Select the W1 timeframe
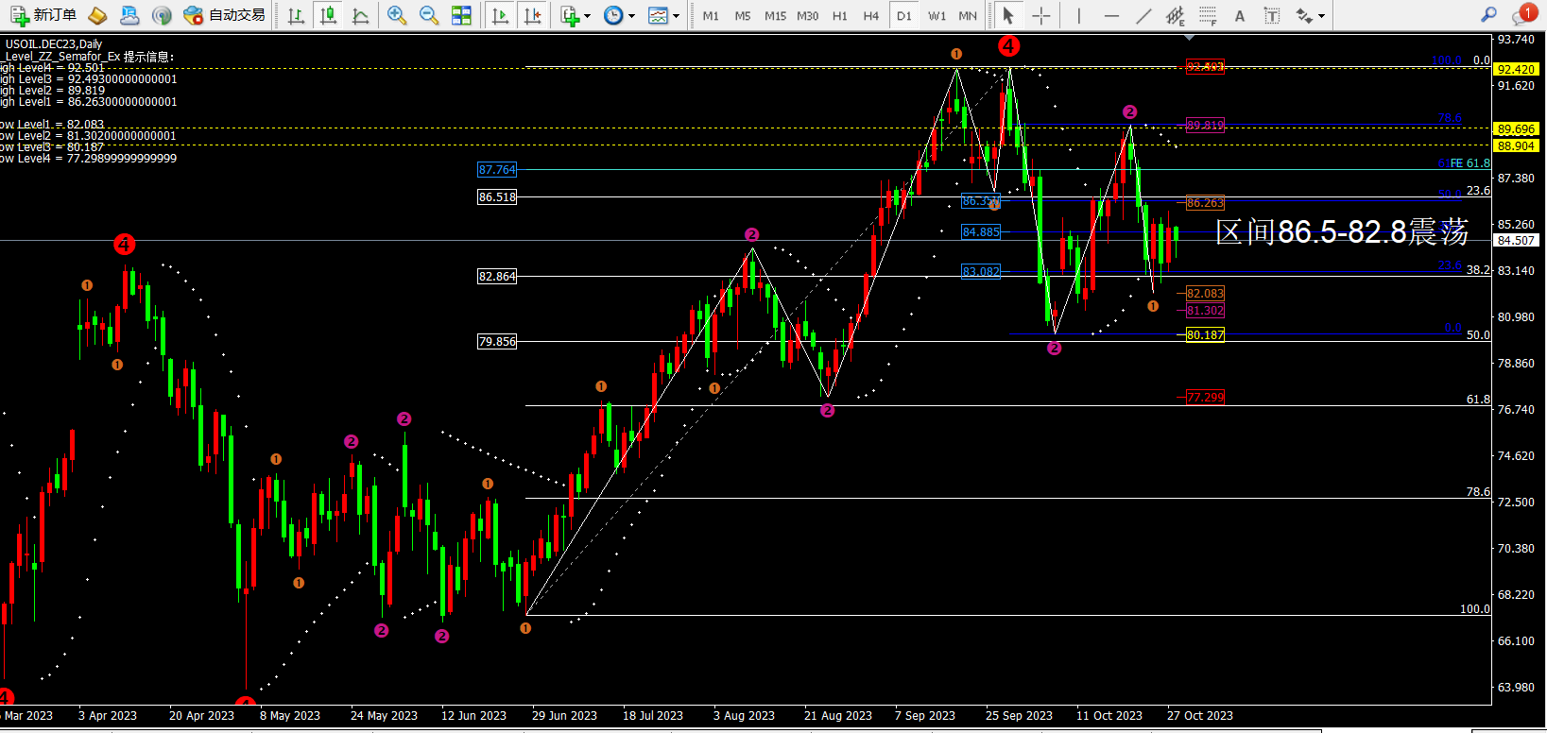The width and height of the screenshot is (1547, 733). click(x=937, y=16)
